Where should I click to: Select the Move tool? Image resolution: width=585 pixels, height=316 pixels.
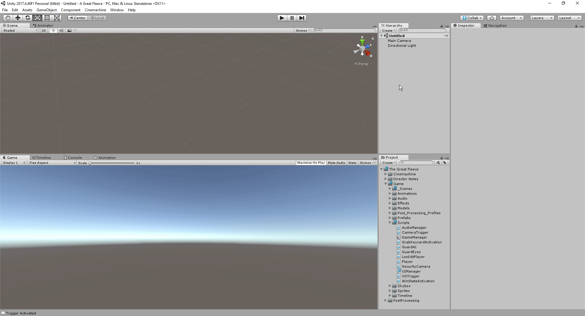(x=17, y=18)
